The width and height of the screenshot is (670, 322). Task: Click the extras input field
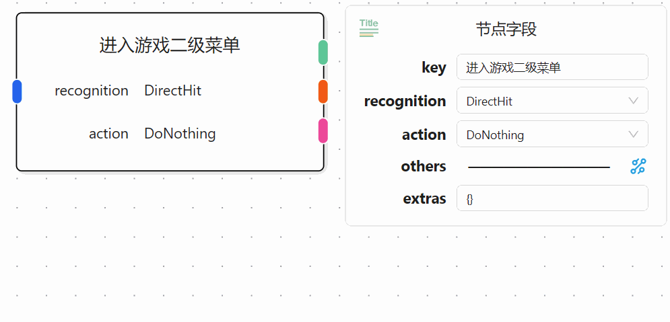552,198
